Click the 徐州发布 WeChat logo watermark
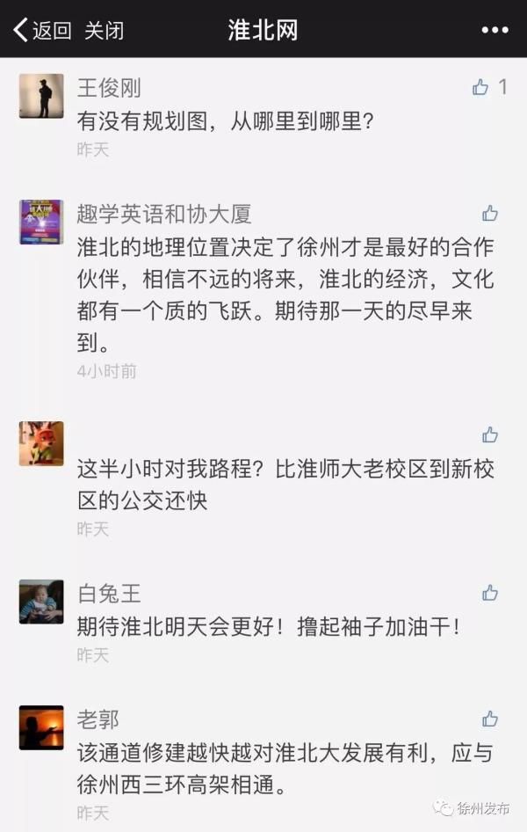Image resolution: width=527 pixels, height=832 pixels. point(444,807)
